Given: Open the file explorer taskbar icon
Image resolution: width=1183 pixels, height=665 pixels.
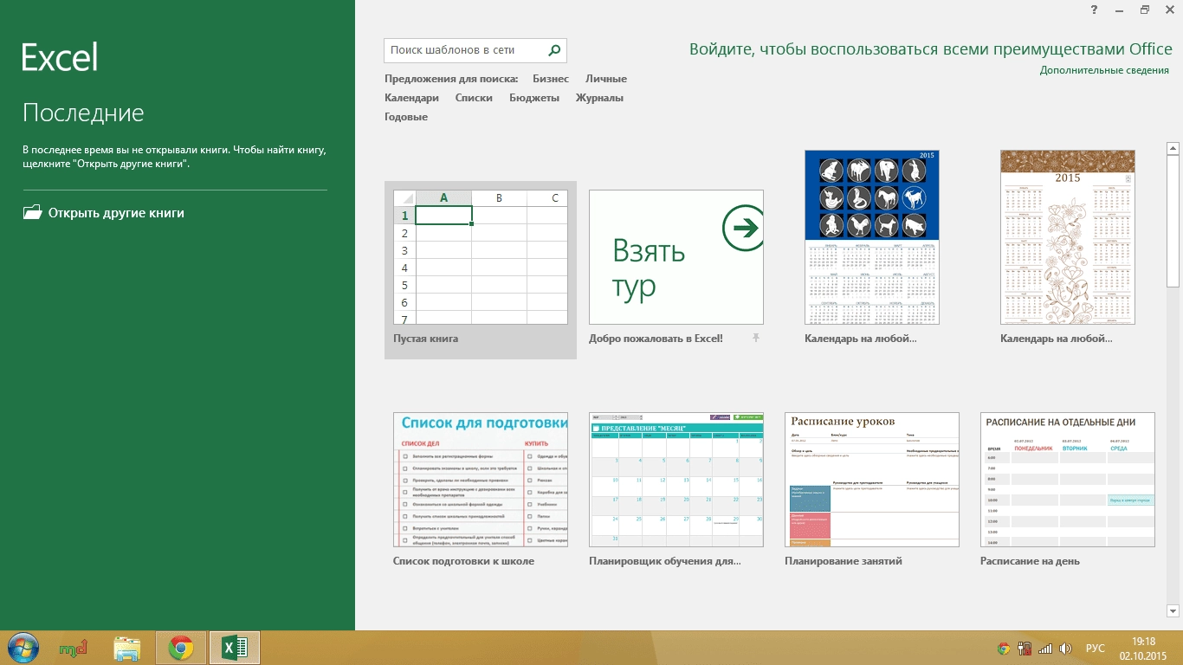Looking at the screenshot, I should [127, 648].
